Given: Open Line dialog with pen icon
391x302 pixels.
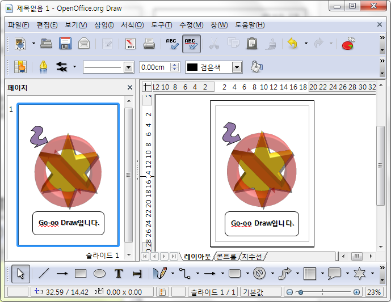Looking at the screenshot, I should pyautogui.click(x=43, y=67).
